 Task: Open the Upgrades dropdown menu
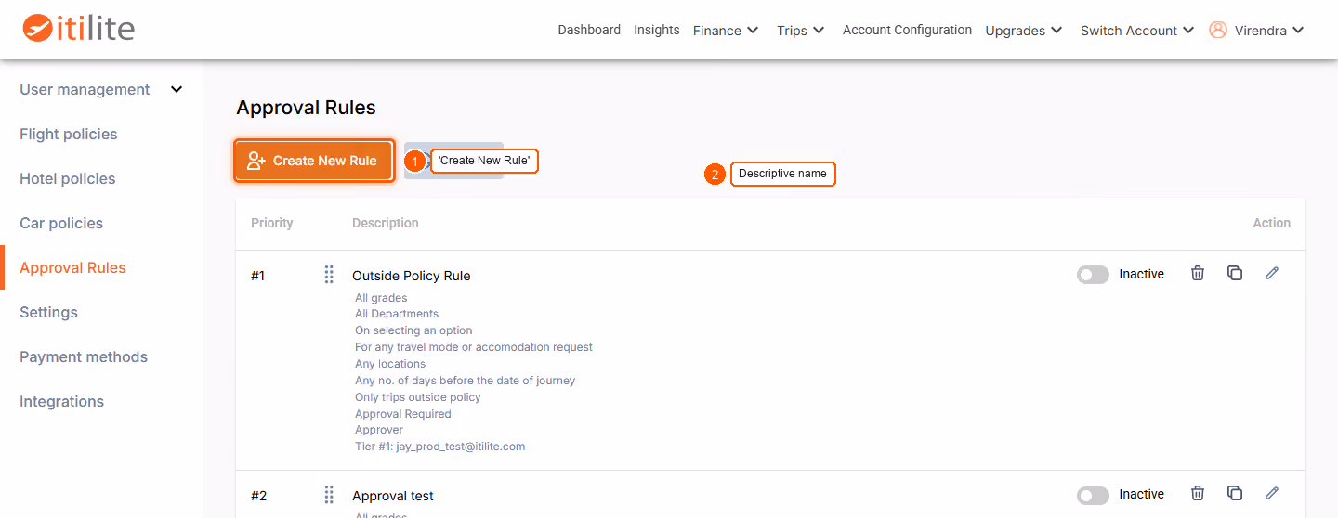(x=1024, y=31)
